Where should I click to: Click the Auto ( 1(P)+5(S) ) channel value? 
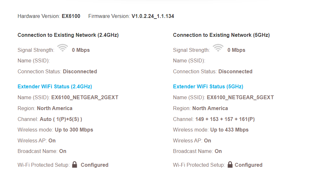point(61,119)
